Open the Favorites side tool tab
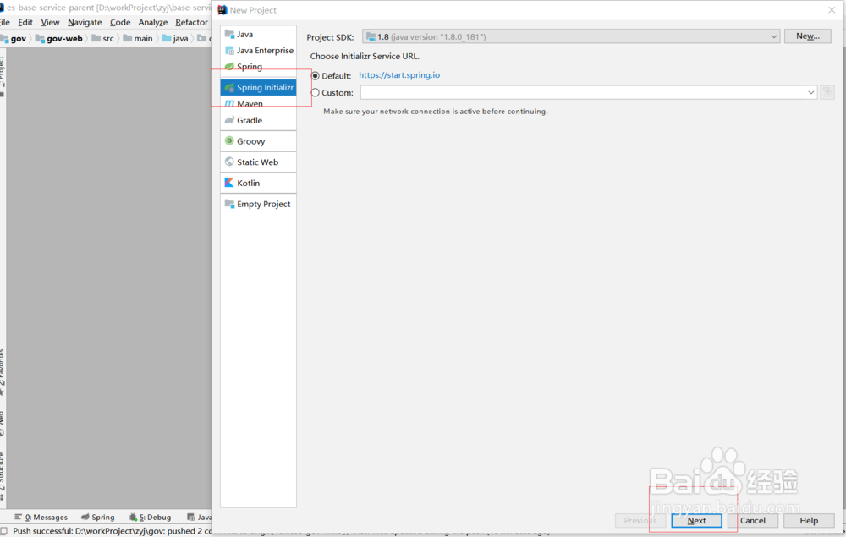 (x=3, y=372)
